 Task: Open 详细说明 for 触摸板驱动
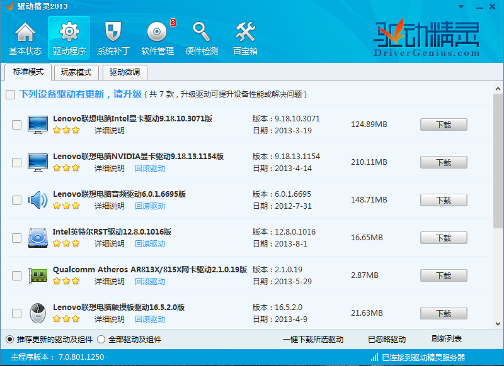point(109,319)
